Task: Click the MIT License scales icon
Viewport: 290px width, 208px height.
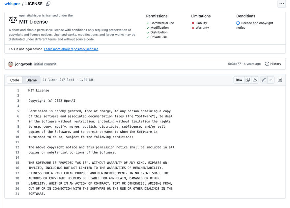Action: (13, 19)
